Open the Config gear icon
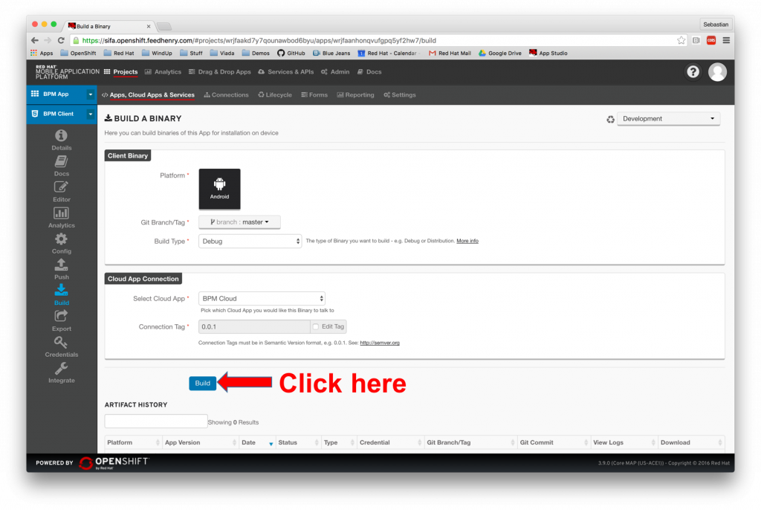The image size is (761, 510). click(61, 243)
